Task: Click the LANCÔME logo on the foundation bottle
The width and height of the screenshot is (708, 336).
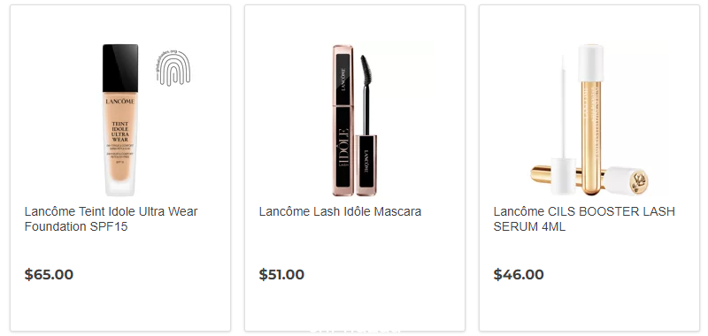Action: click(120, 102)
